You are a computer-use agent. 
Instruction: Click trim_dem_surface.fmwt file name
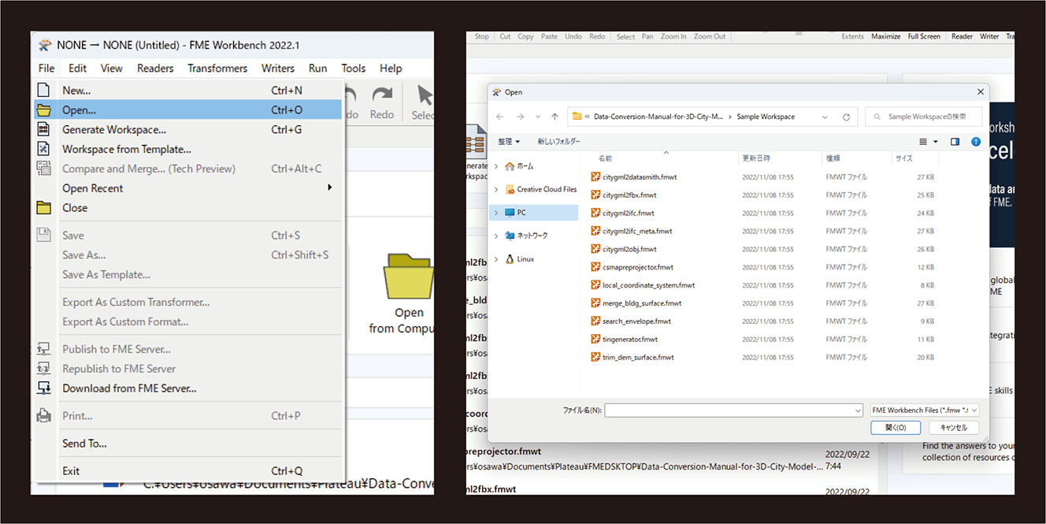(638, 358)
